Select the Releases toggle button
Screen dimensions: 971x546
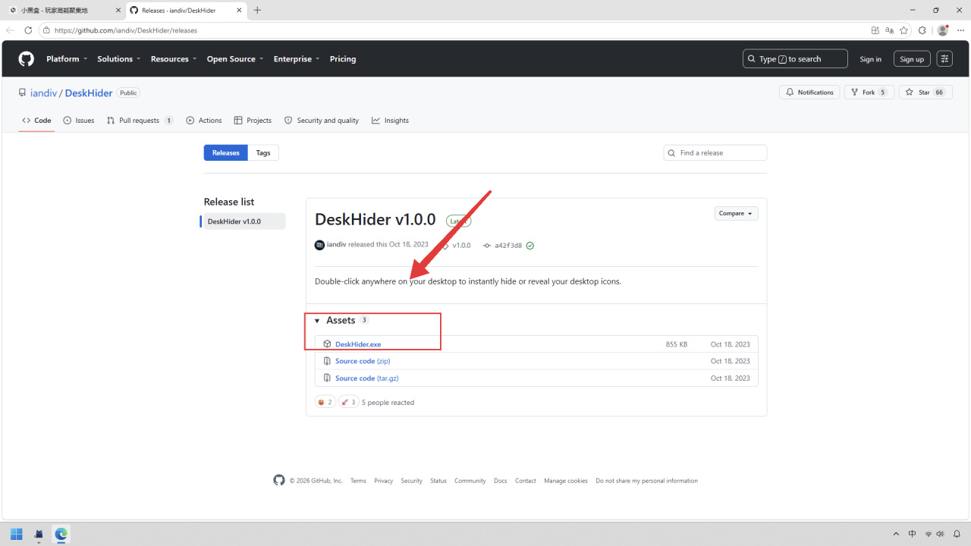[226, 153]
